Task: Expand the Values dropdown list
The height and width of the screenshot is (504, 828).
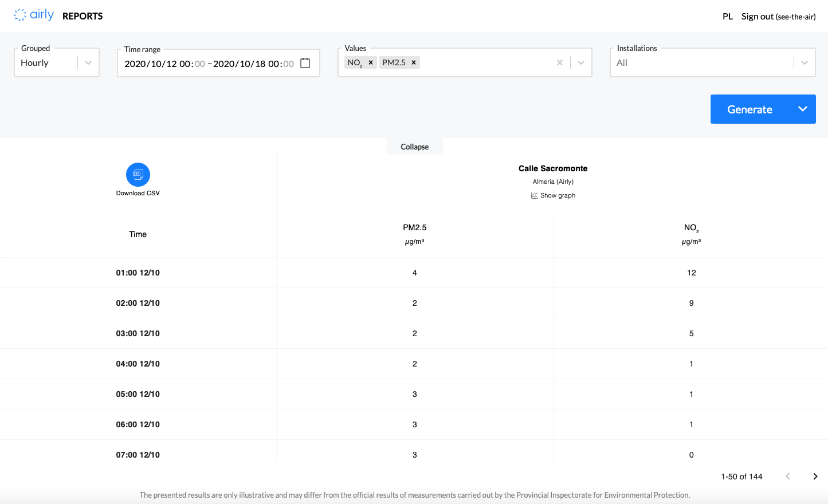Action: click(x=581, y=62)
